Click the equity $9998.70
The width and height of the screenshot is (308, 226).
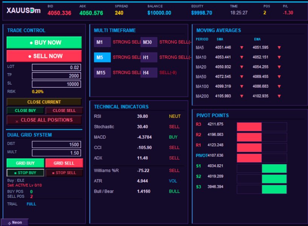point(202,13)
